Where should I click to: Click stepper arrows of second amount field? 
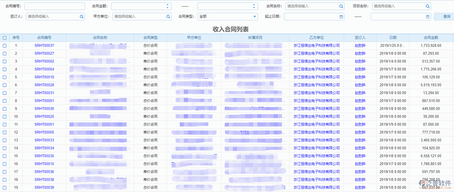[254, 6]
